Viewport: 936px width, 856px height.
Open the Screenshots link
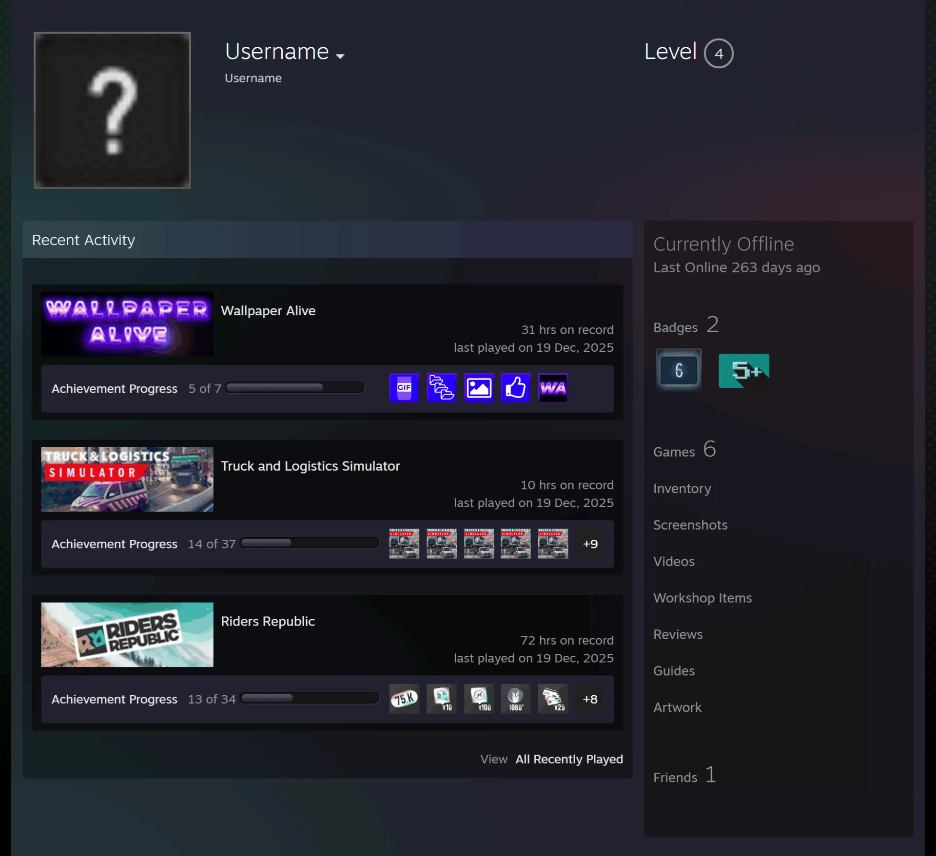pyautogui.click(x=690, y=525)
